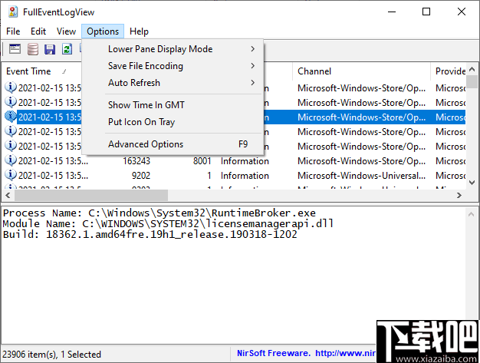Expand the Auto Refresh submenu

tap(173, 83)
